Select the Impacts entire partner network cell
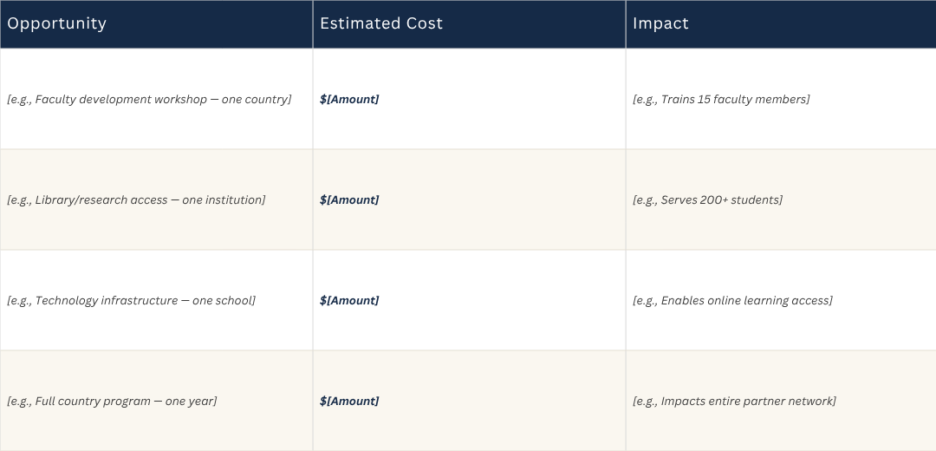Image resolution: width=936 pixels, height=451 pixels. point(781,401)
